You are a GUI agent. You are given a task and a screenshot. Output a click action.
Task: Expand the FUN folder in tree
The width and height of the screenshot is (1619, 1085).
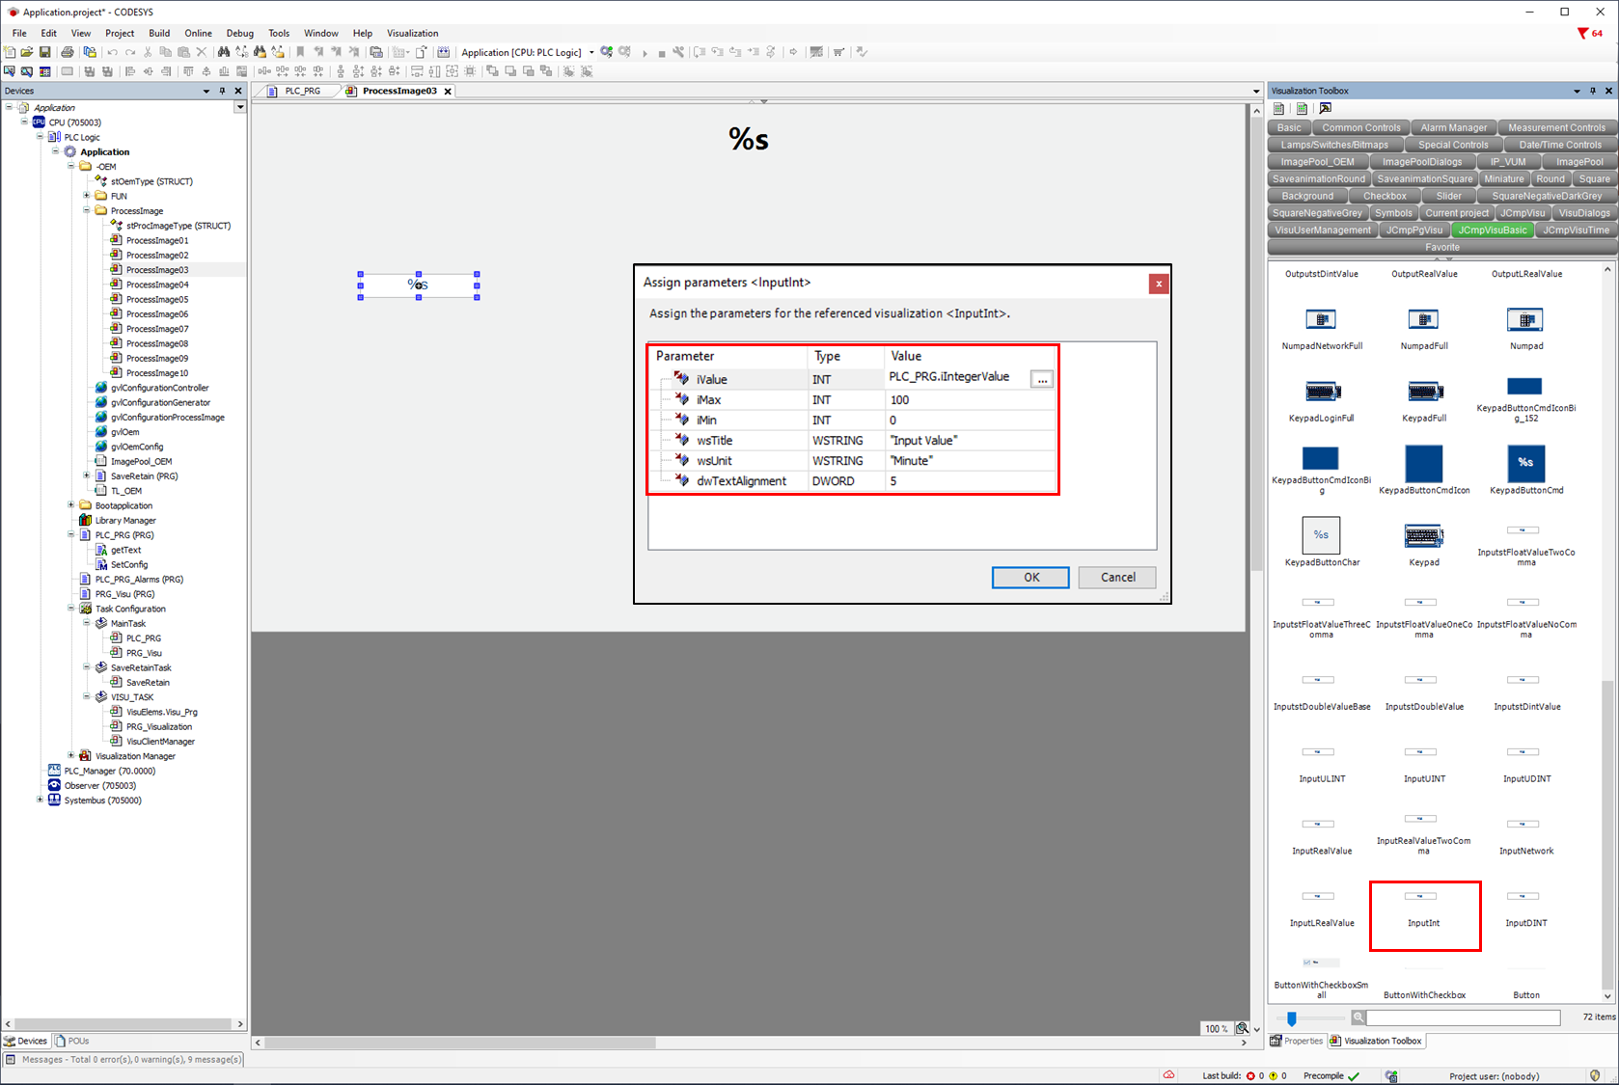[x=87, y=196]
